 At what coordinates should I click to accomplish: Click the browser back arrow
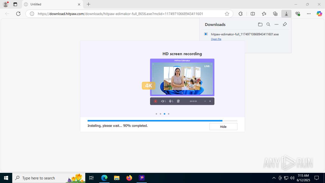point(7,14)
